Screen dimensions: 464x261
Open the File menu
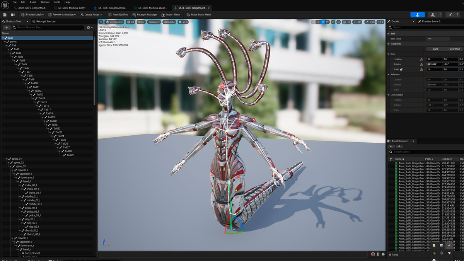point(14,2)
